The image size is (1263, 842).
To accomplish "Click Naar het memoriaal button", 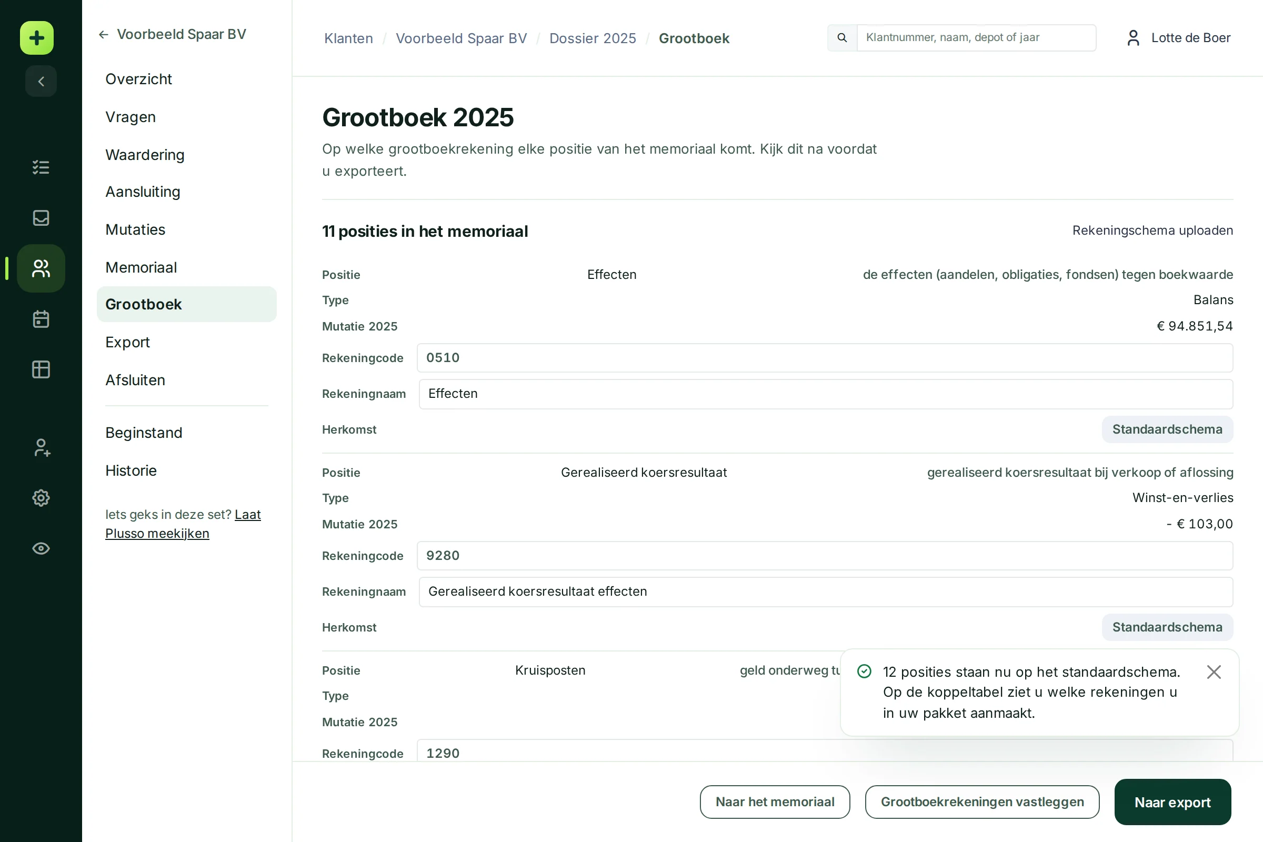I will click(x=775, y=801).
